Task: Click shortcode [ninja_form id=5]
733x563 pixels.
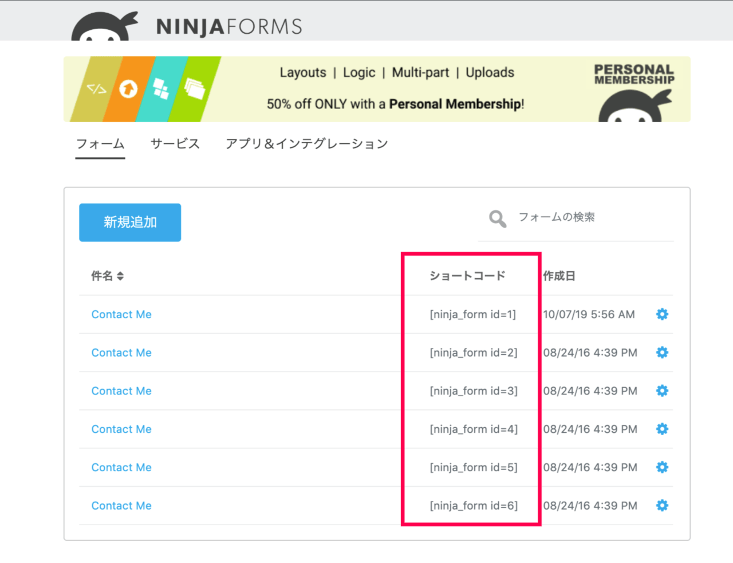Action: [x=474, y=467]
